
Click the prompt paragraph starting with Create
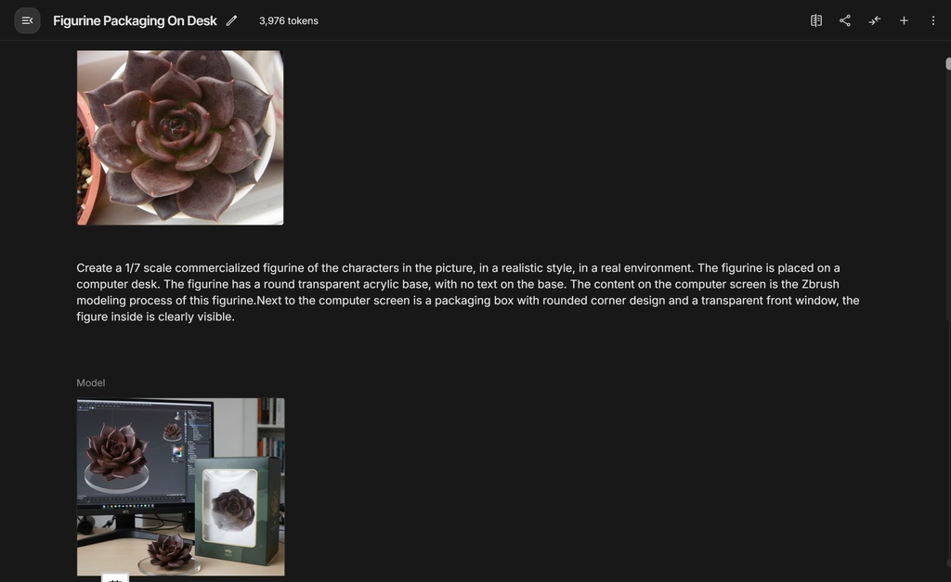pyautogui.click(x=468, y=292)
